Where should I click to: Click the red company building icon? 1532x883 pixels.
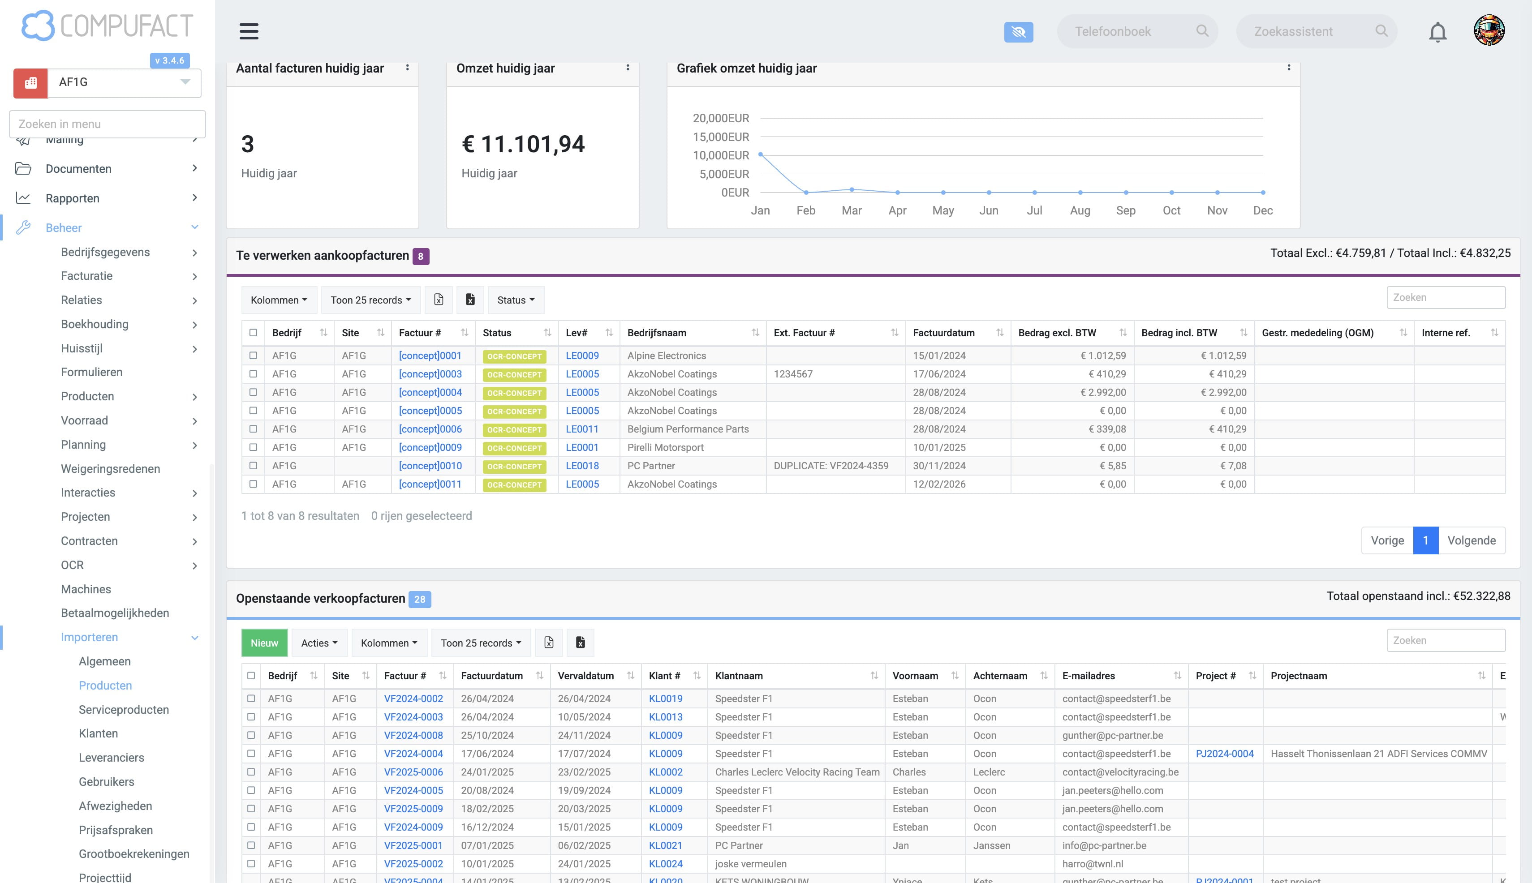30,82
